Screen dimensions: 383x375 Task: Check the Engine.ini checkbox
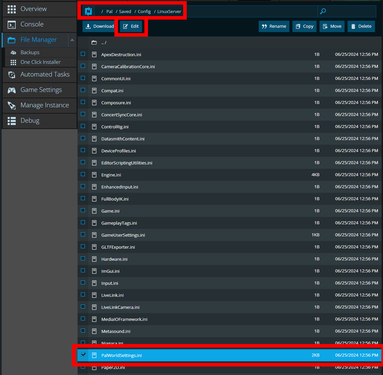pos(83,174)
